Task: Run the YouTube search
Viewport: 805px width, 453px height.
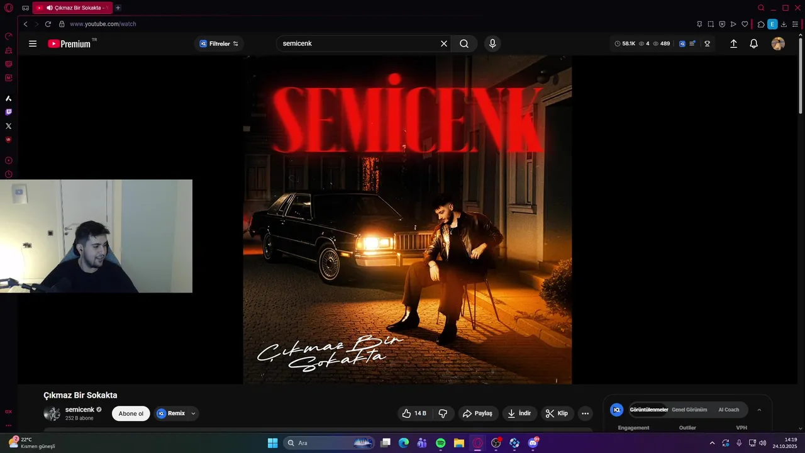Action: [464, 43]
